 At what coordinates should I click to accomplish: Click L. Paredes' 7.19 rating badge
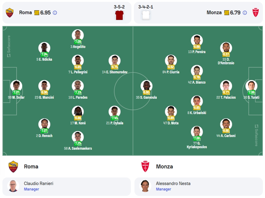pyautogui.click(x=78, y=92)
